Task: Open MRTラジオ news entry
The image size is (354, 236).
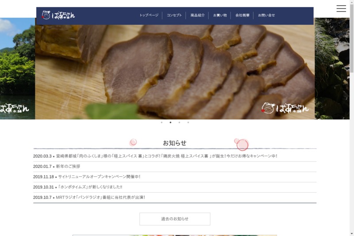Action: (100, 197)
